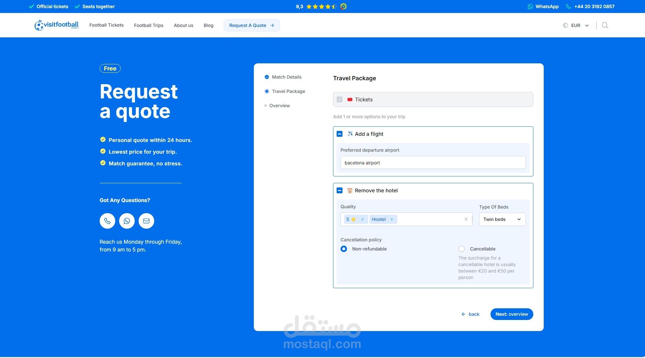Remove the 5 star quality tag
645x358 pixels.
[363, 219]
